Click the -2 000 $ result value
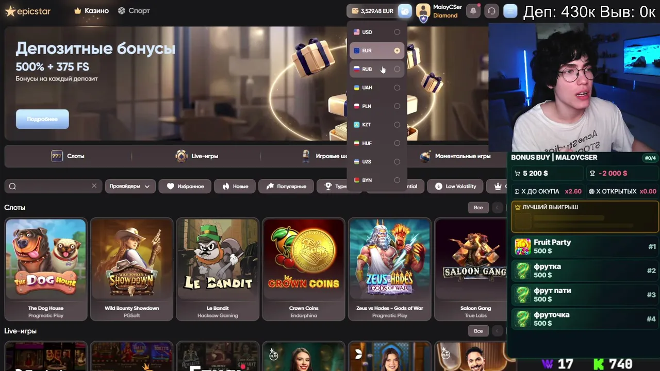Image resolution: width=660 pixels, height=371 pixels. tap(613, 174)
